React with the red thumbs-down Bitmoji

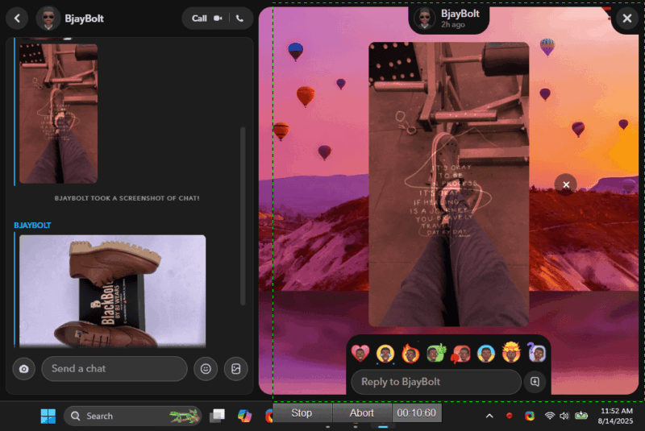click(x=461, y=354)
